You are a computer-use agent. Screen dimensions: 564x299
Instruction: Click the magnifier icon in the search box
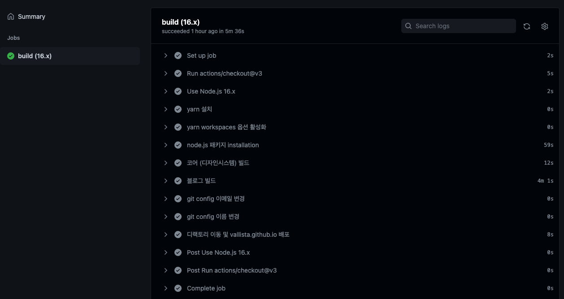pyautogui.click(x=408, y=26)
